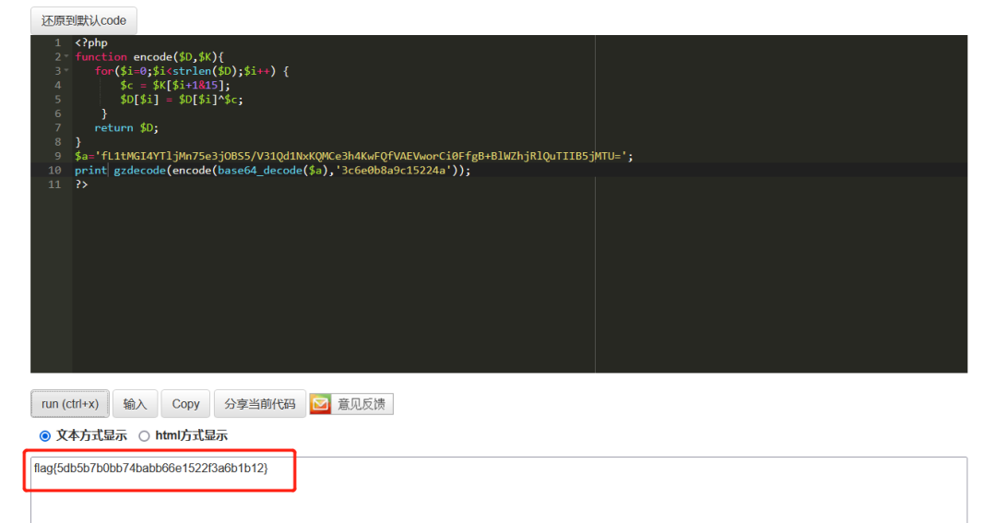The height and width of the screenshot is (523, 996).
Task: Share code via 分享当前代码 button
Action: click(260, 403)
